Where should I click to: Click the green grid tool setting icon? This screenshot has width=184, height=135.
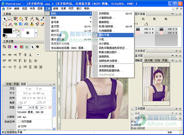(26, 47)
